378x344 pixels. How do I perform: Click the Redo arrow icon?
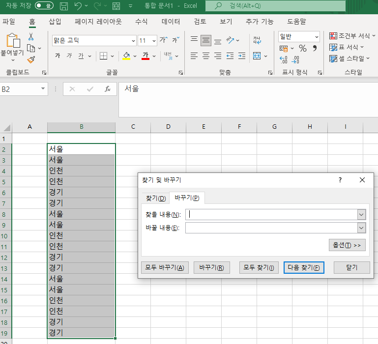(97, 6)
